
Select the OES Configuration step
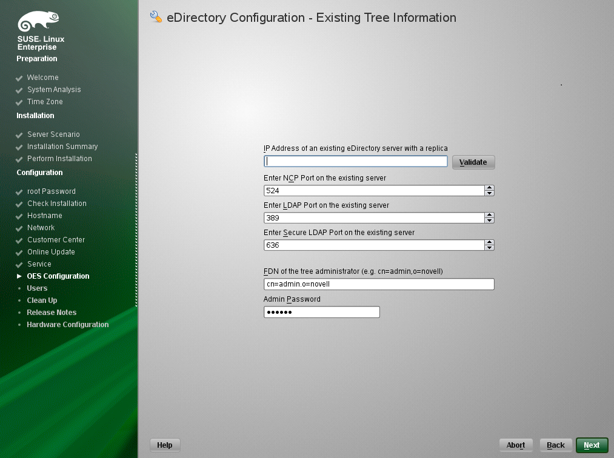(58, 276)
